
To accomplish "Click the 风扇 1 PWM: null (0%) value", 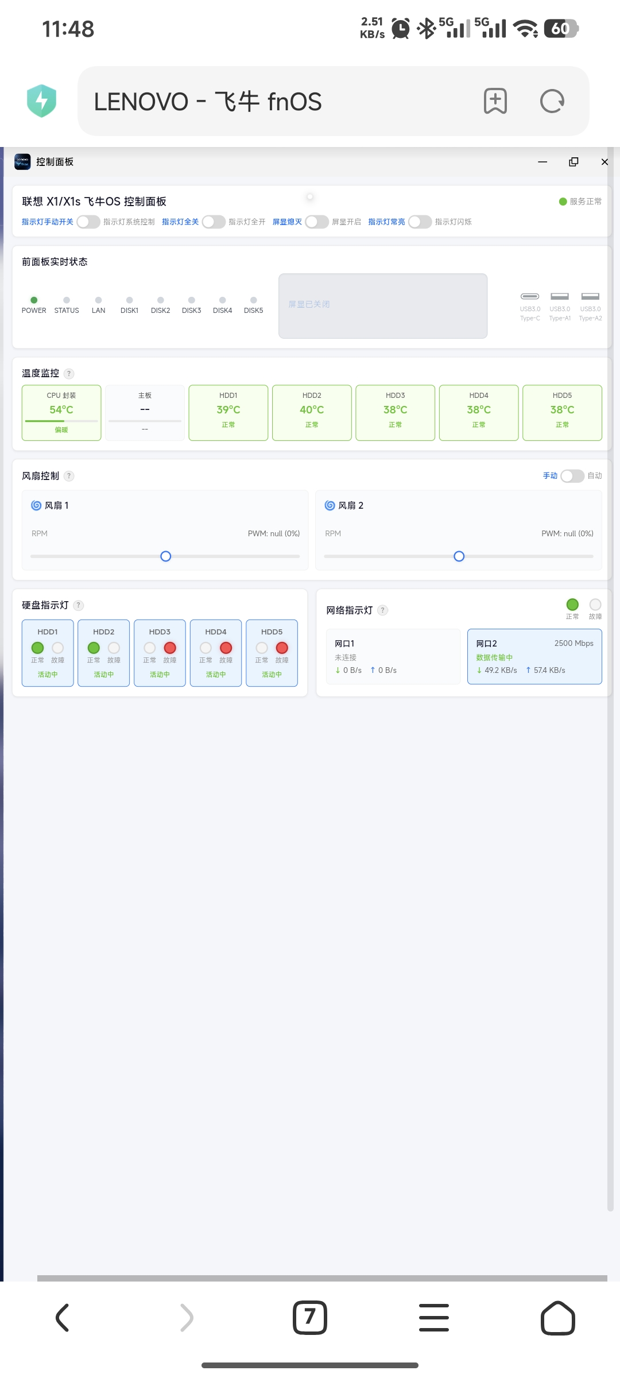I will click(274, 533).
